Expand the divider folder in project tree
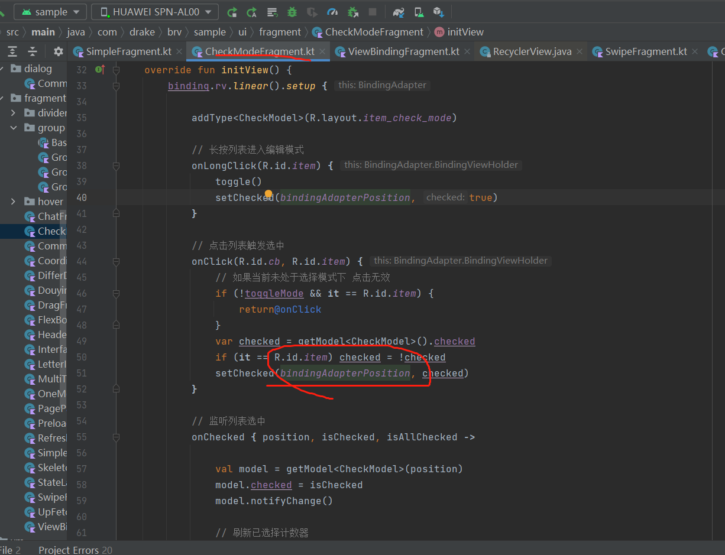Image resolution: width=725 pixels, height=555 pixels. point(13,113)
